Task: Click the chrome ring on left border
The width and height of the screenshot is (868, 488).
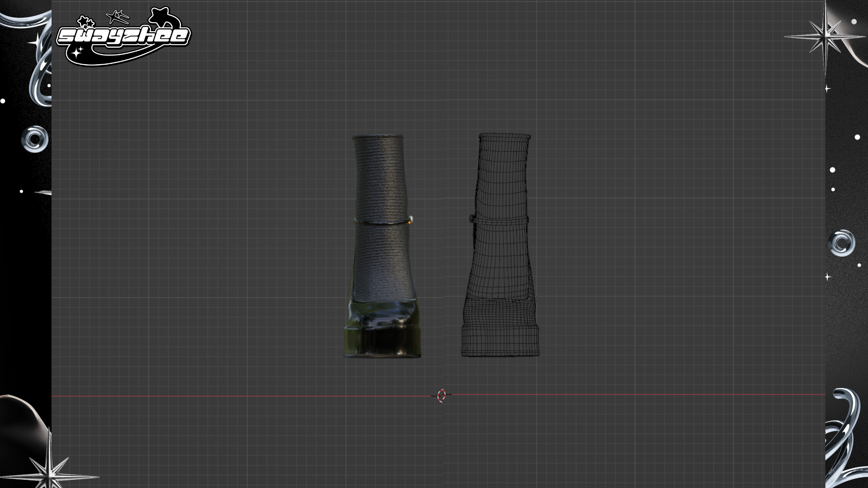Action: pos(34,139)
